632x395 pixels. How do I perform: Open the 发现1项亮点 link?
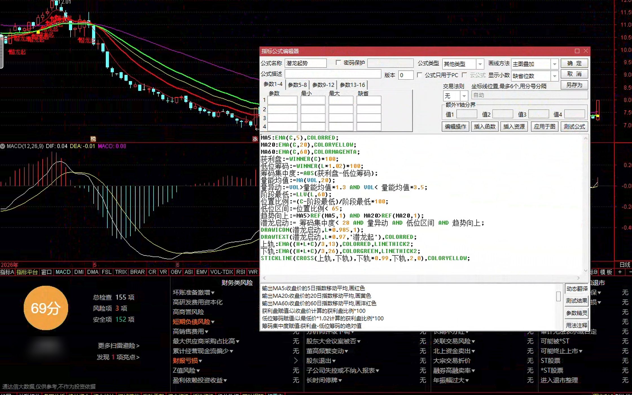[x=118, y=357]
